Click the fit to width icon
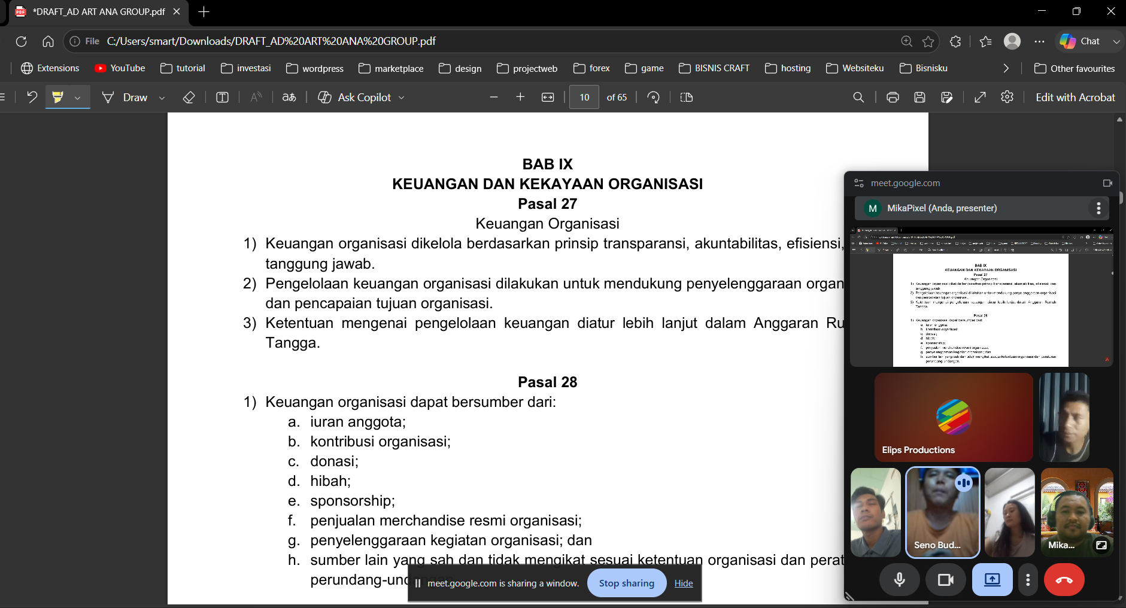Screen dimensions: 1126x608 (x=548, y=97)
